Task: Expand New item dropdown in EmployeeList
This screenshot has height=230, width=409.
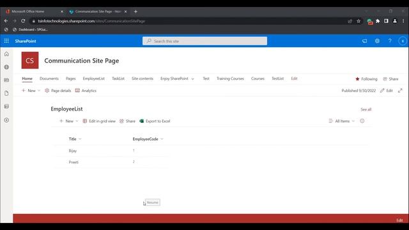Action: point(69,121)
